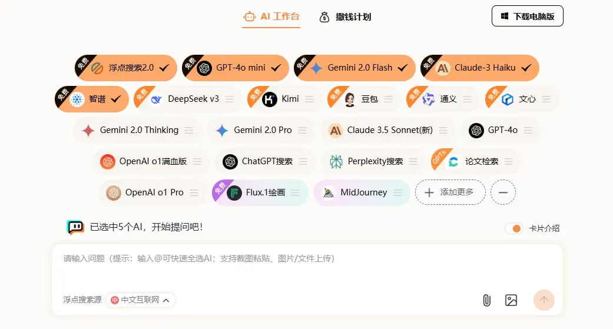Image resolution: width=613 pixels, height=329 pixels.
Task: Open the 中文互联网 search source dropdown
Action: tap(141, 300)
